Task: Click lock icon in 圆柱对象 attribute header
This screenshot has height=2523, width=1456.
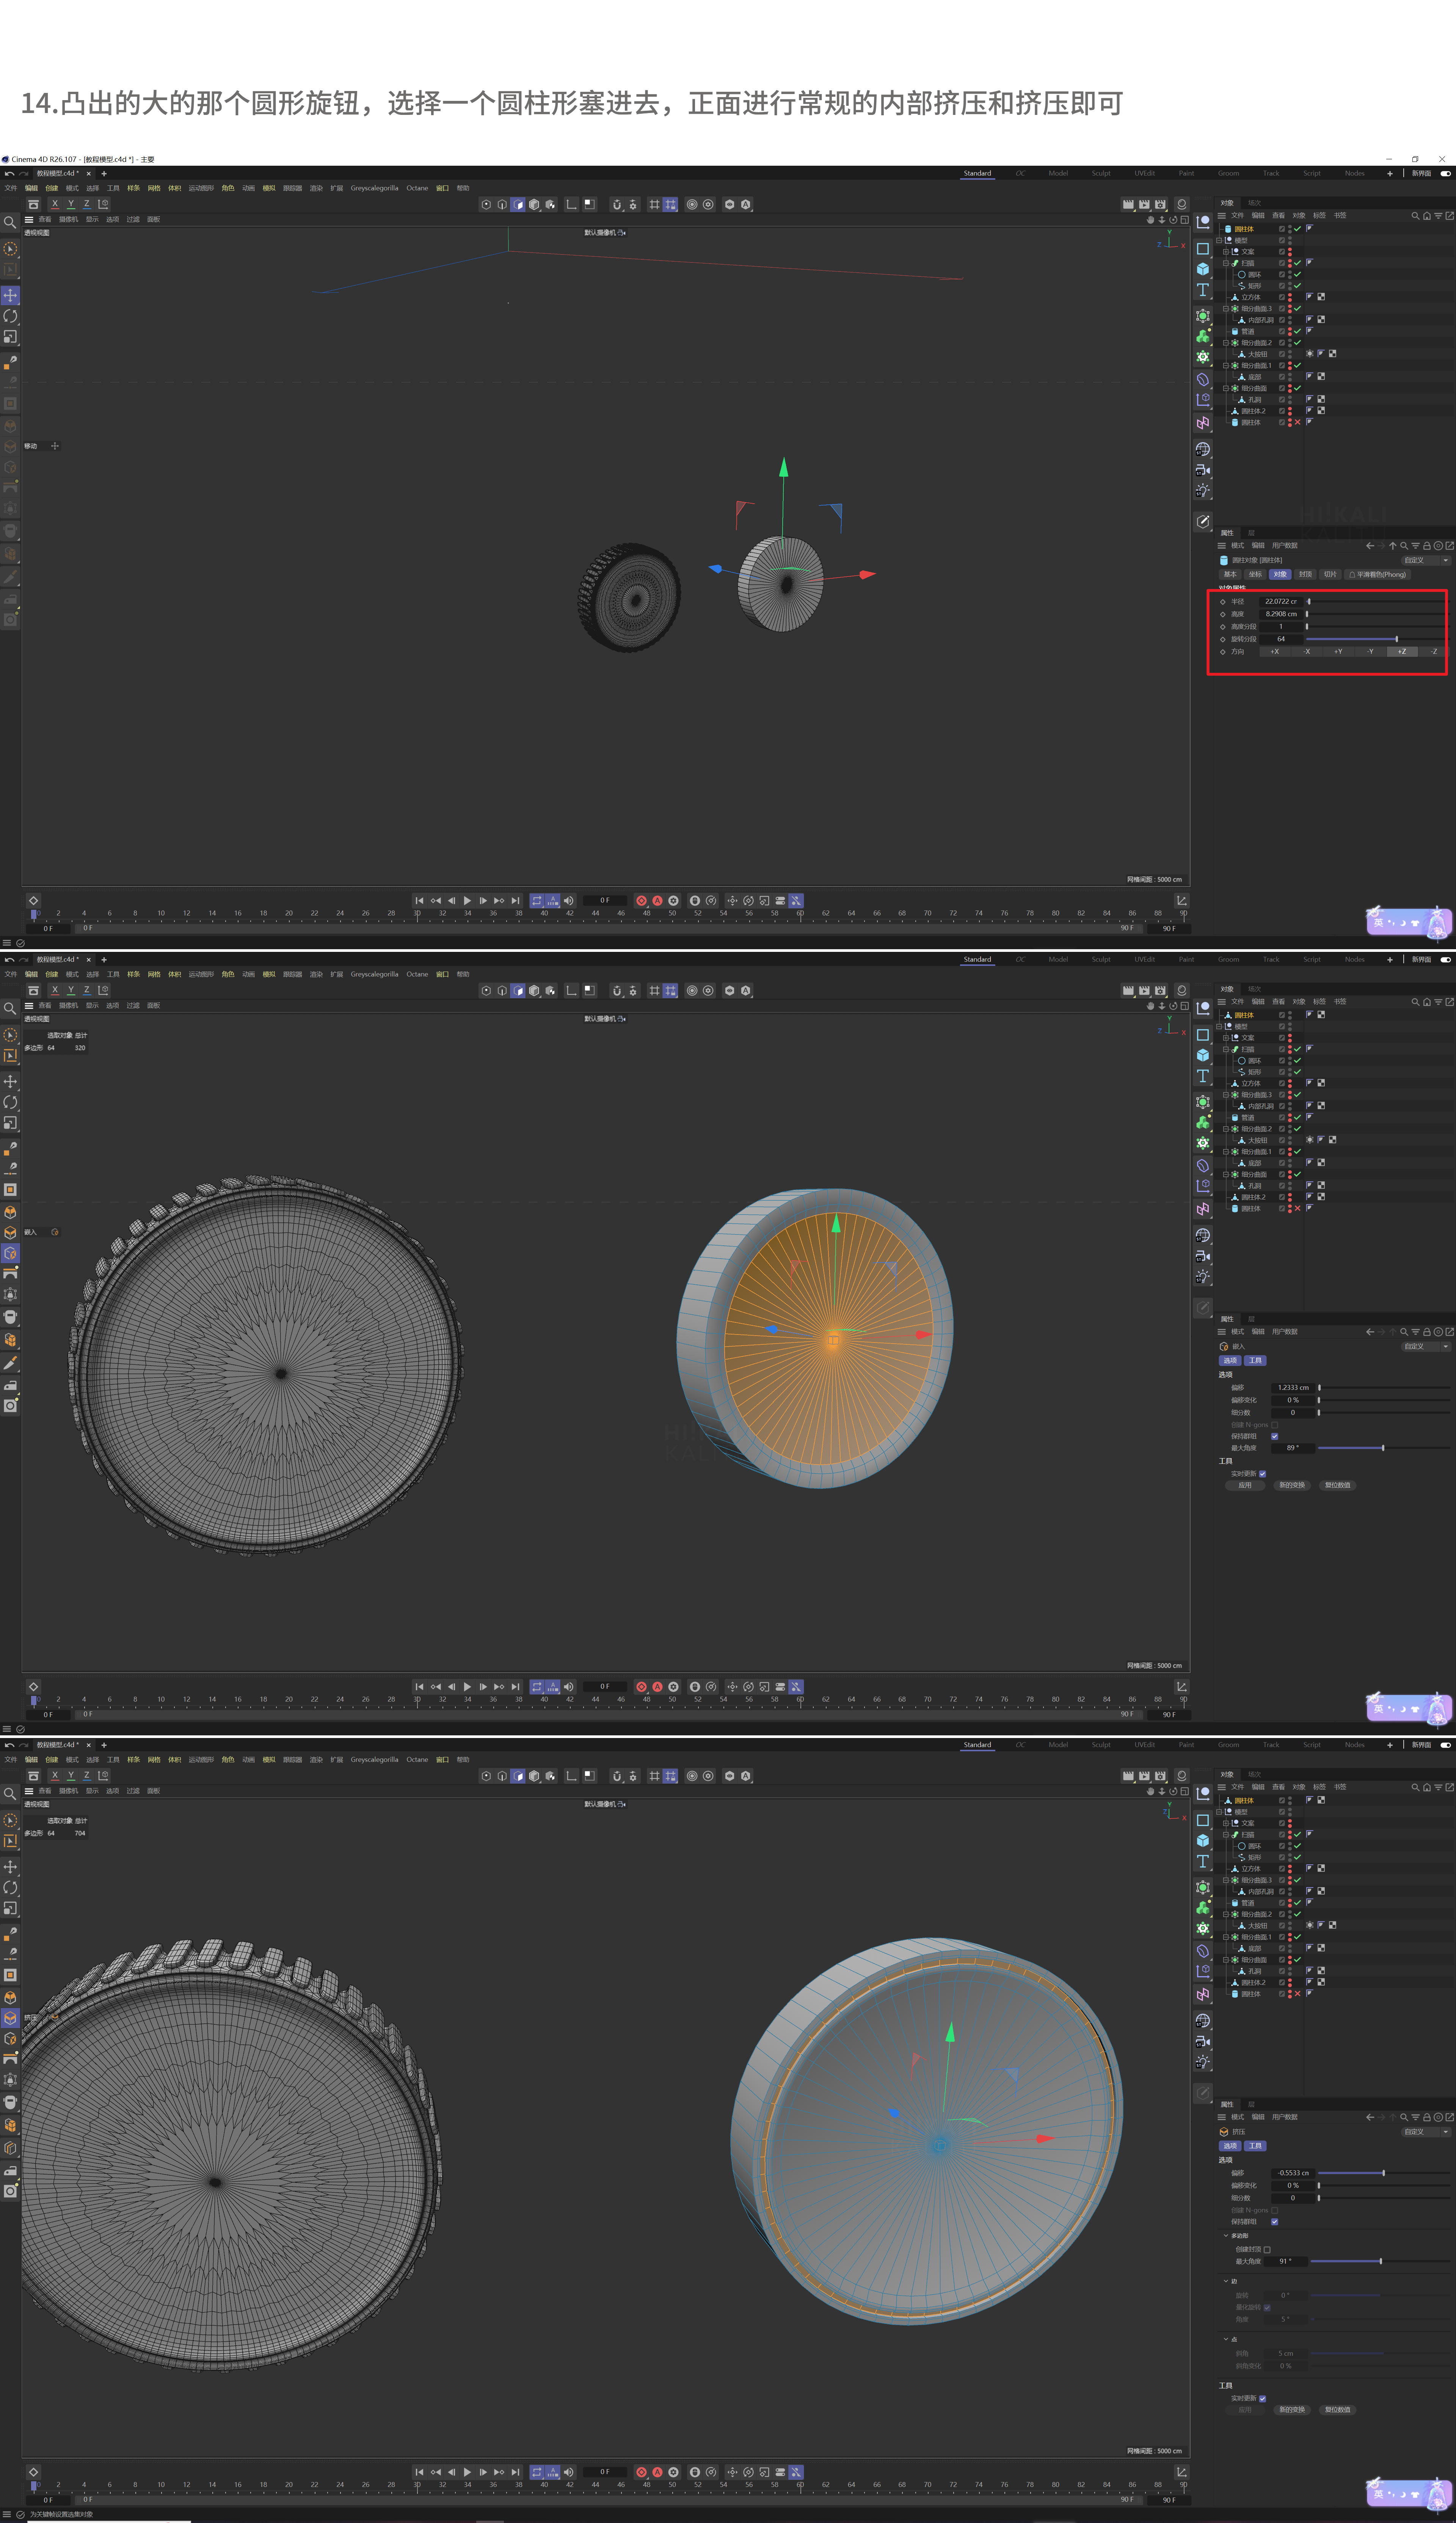Action: tap(1427, 546)
